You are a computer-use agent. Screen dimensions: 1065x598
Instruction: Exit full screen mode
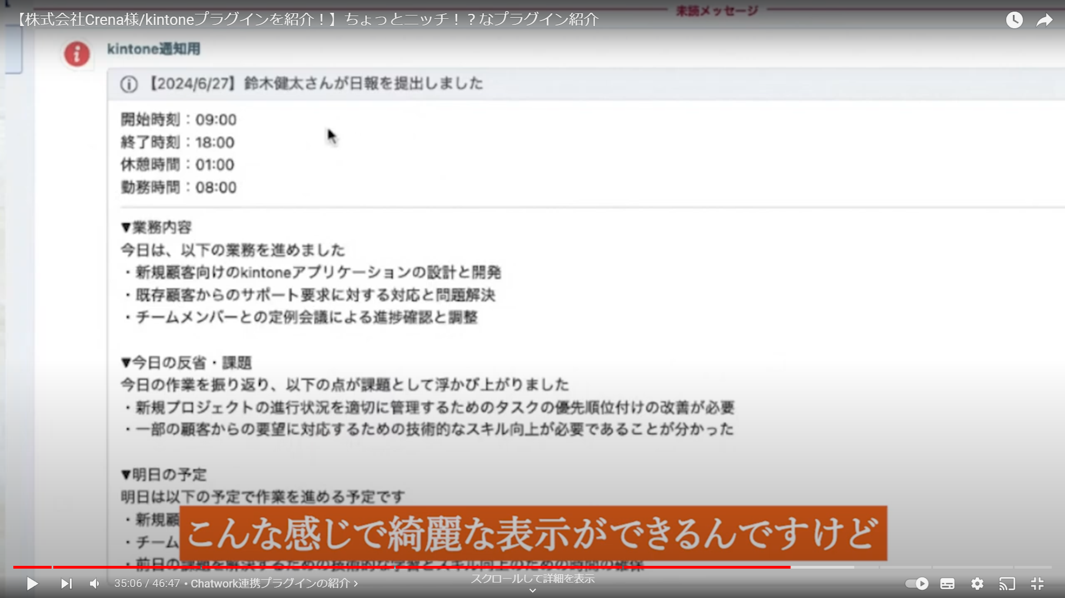pos(1037,584)
